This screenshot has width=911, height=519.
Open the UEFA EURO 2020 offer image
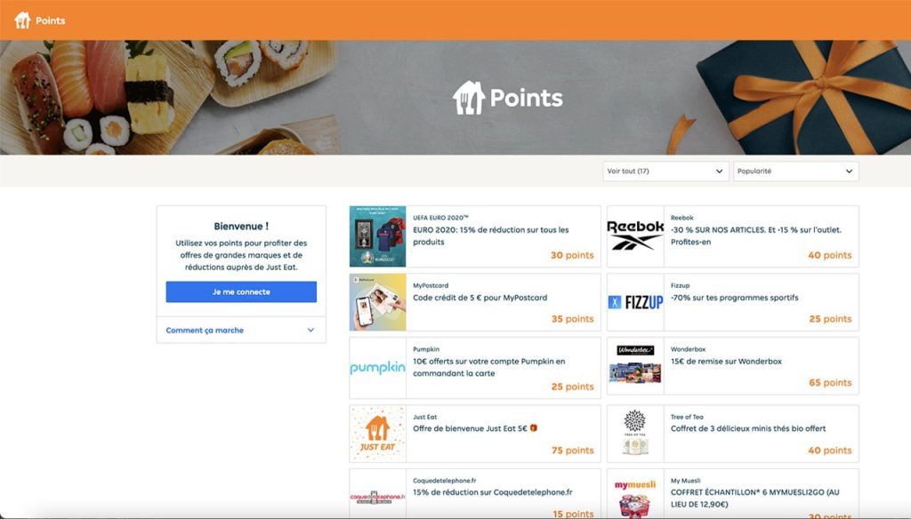(377, 236)
